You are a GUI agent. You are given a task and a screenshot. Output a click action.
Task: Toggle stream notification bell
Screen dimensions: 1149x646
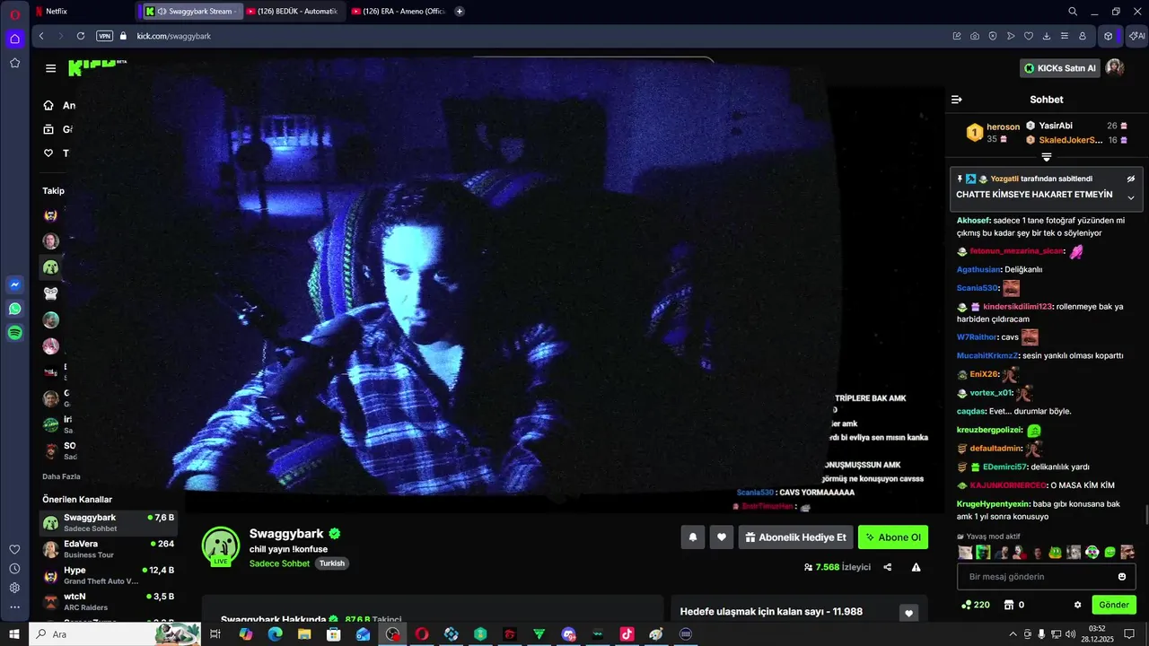(x=693, y=537)
